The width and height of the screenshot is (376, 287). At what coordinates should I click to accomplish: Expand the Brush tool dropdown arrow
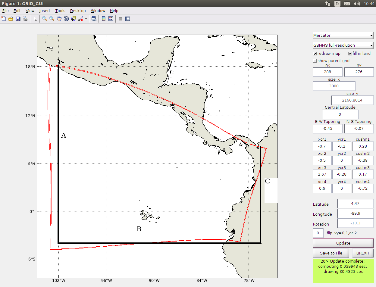tap(86, 19)
